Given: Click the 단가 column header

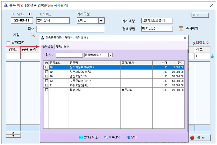Looking at the screenshot, I should (176, 63).
